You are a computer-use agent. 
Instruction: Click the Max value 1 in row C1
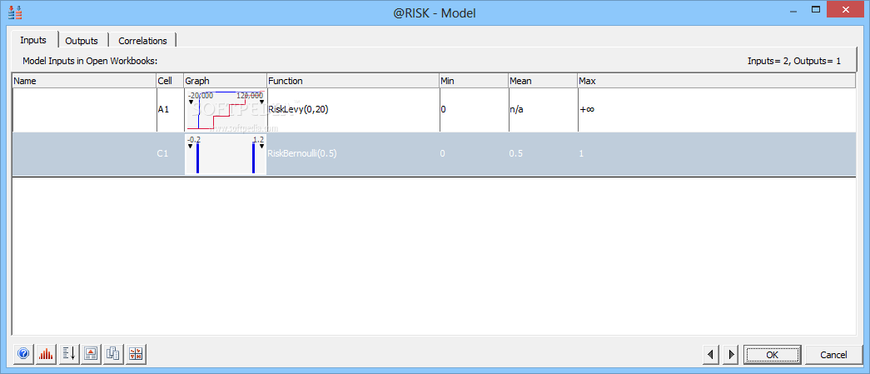click(x=581, y=154)
